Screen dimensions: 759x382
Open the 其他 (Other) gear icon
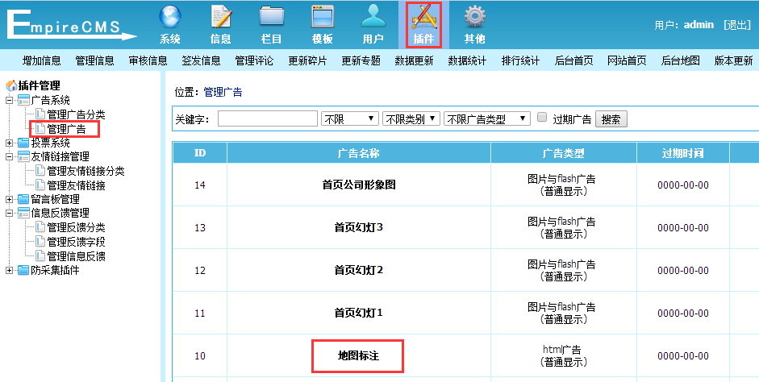pyautogui.click(x=474, y=17)
